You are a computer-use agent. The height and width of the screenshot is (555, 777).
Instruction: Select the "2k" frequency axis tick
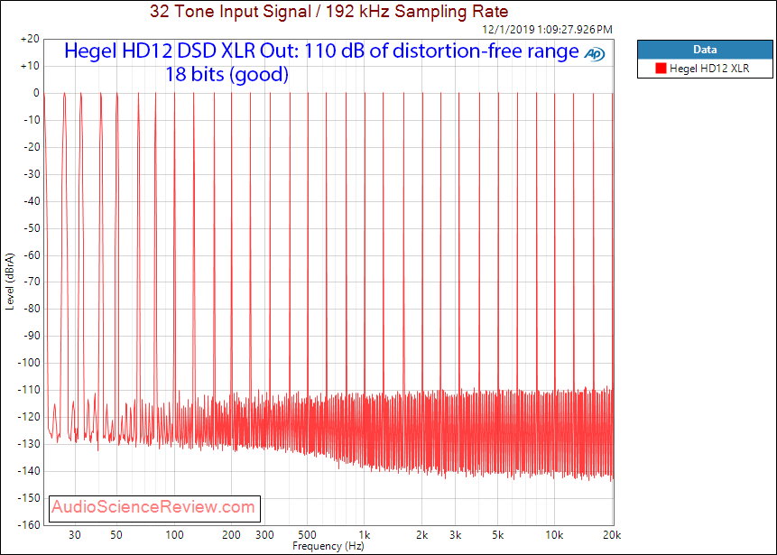[x=421, y=535]
